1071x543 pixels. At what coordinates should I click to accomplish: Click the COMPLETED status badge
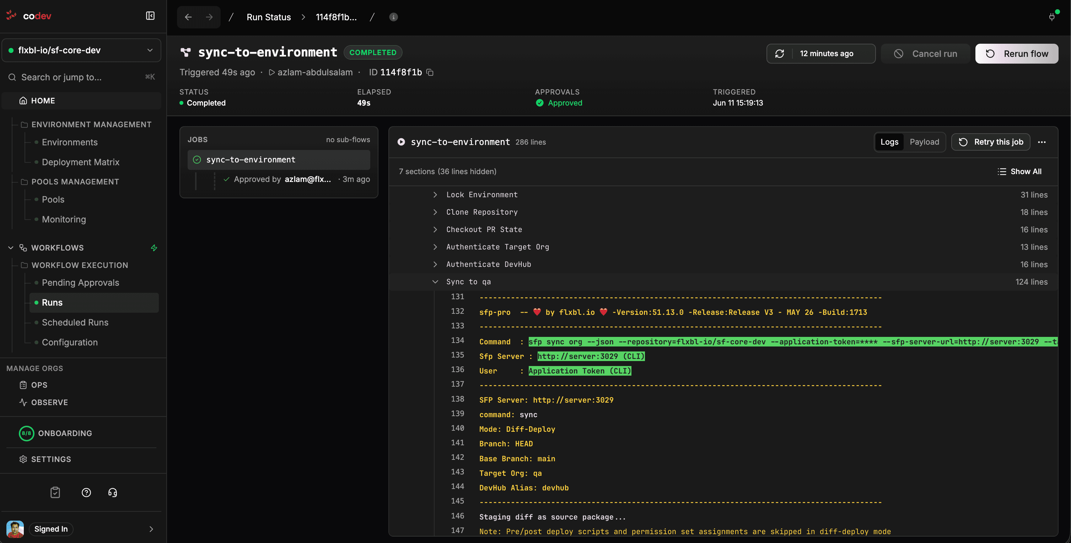tap(373, 52)
